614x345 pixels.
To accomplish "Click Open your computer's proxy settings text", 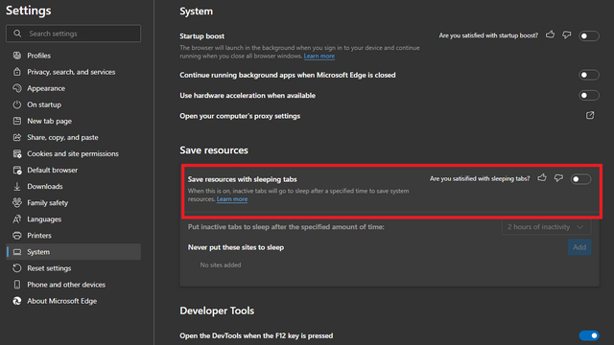I will tap(240, 116).
